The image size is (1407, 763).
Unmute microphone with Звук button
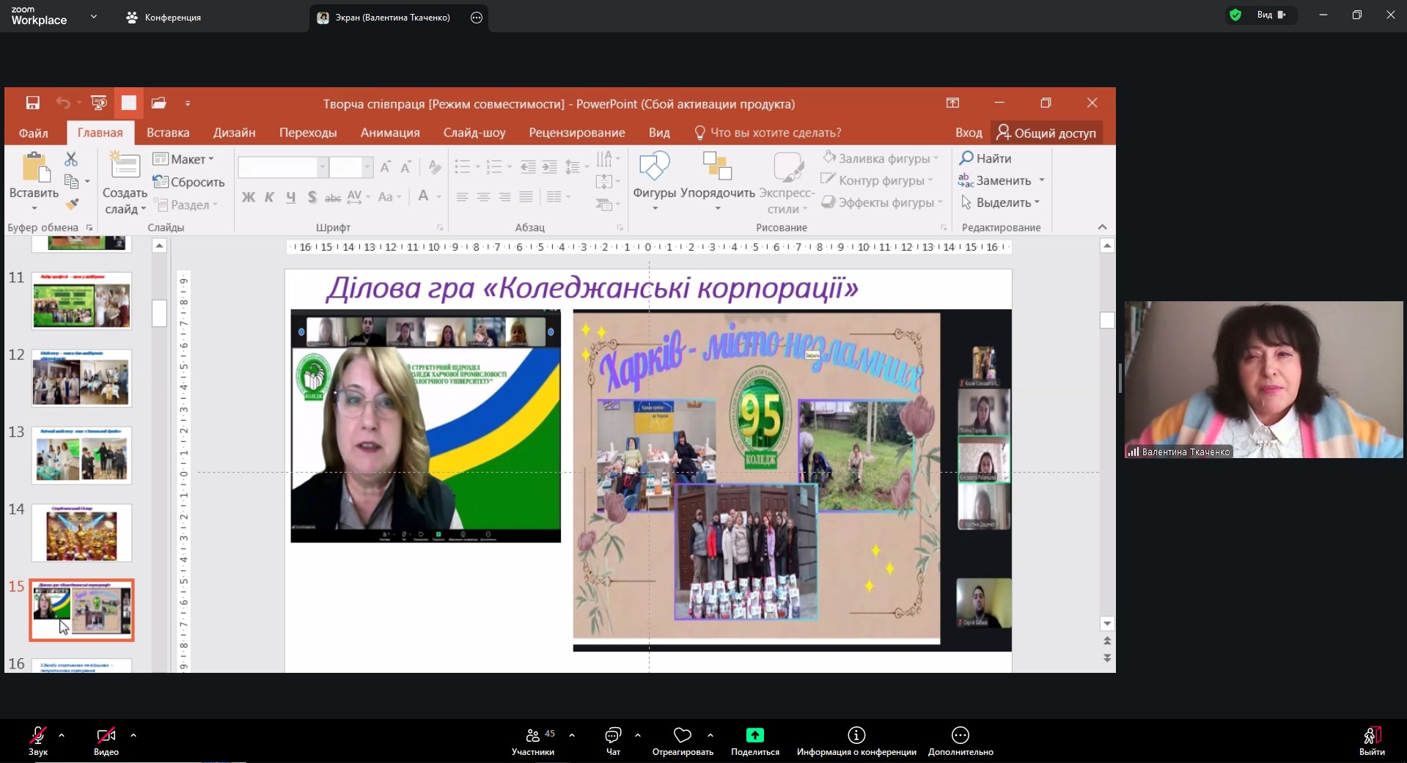(38, 740)
